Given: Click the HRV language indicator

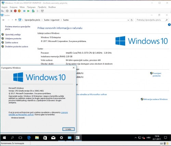Looking at the screenshot, I should (148, 138).
